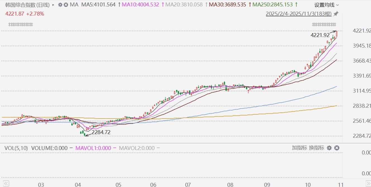
Task: Expand the 设置均线 dropdown
Action: 327,5
